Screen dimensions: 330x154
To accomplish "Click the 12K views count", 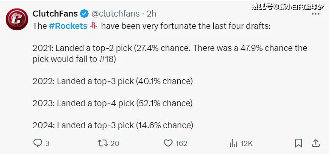I will click(x=246, y=143).
